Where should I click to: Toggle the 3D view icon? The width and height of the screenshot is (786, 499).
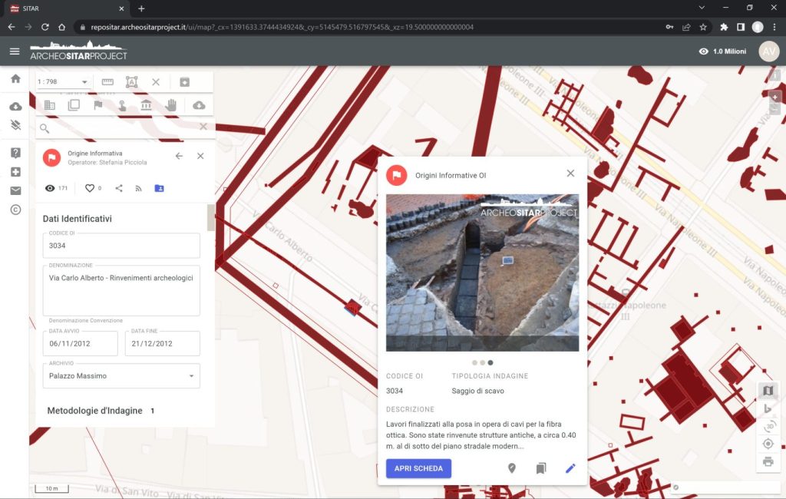[769, 426]
